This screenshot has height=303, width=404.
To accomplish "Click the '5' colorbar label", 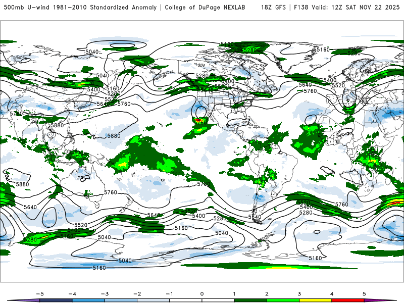I will pyautogui.click(x=364, y=294).
